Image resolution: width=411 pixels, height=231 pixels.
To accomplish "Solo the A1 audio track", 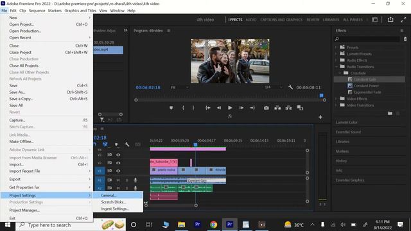I will click(127, 180).
